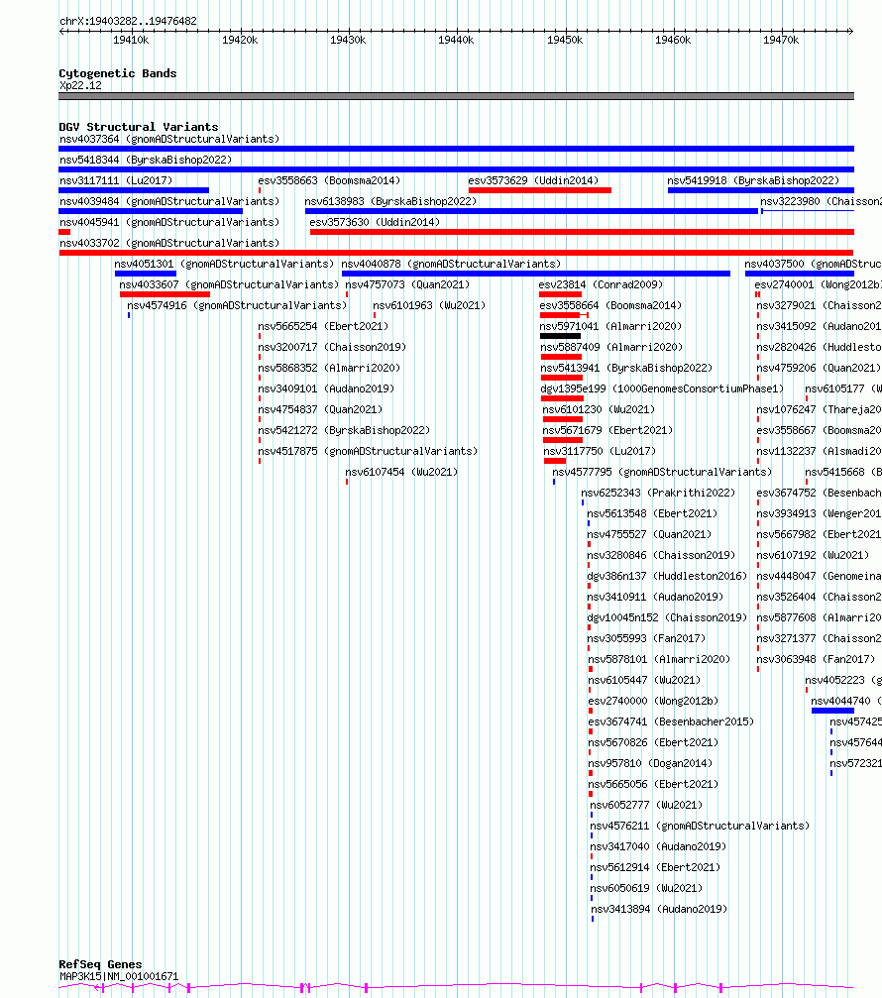Open nsv4033702 gnomAD variant label

coord(169,243)
